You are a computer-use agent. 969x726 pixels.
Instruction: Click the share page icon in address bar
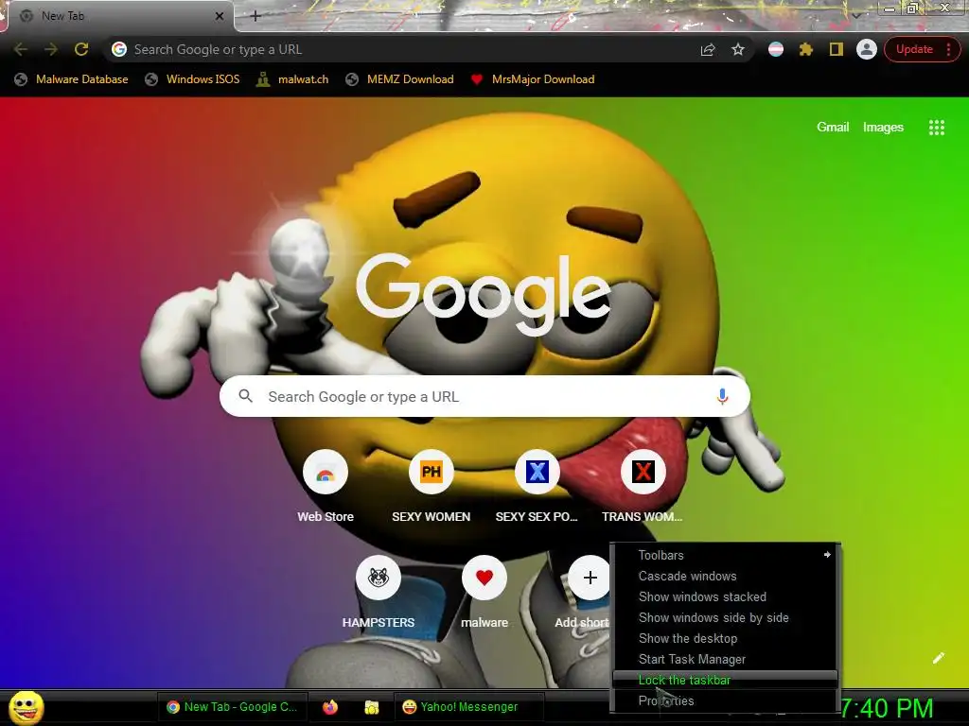tap(708, 50)
